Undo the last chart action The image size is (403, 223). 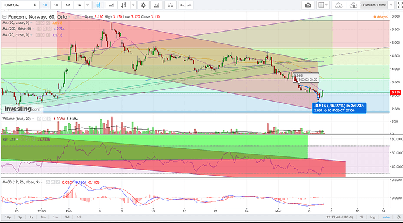tap(182, 5)
